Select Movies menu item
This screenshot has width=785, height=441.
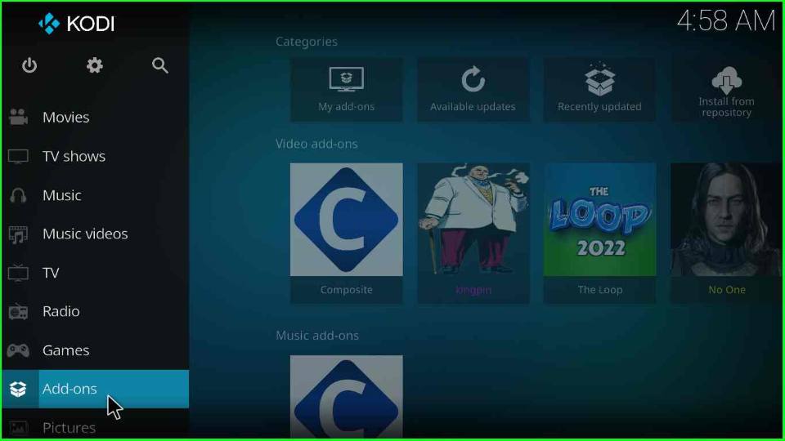(x=95, y=117)
